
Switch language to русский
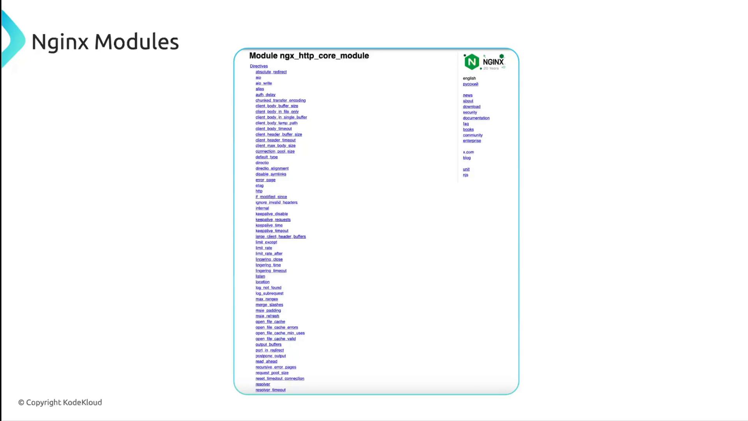click(470, 84)
